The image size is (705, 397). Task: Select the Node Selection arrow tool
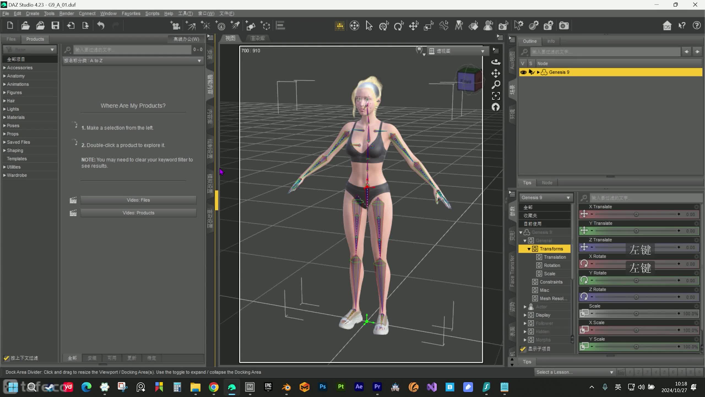coord(369,26)
